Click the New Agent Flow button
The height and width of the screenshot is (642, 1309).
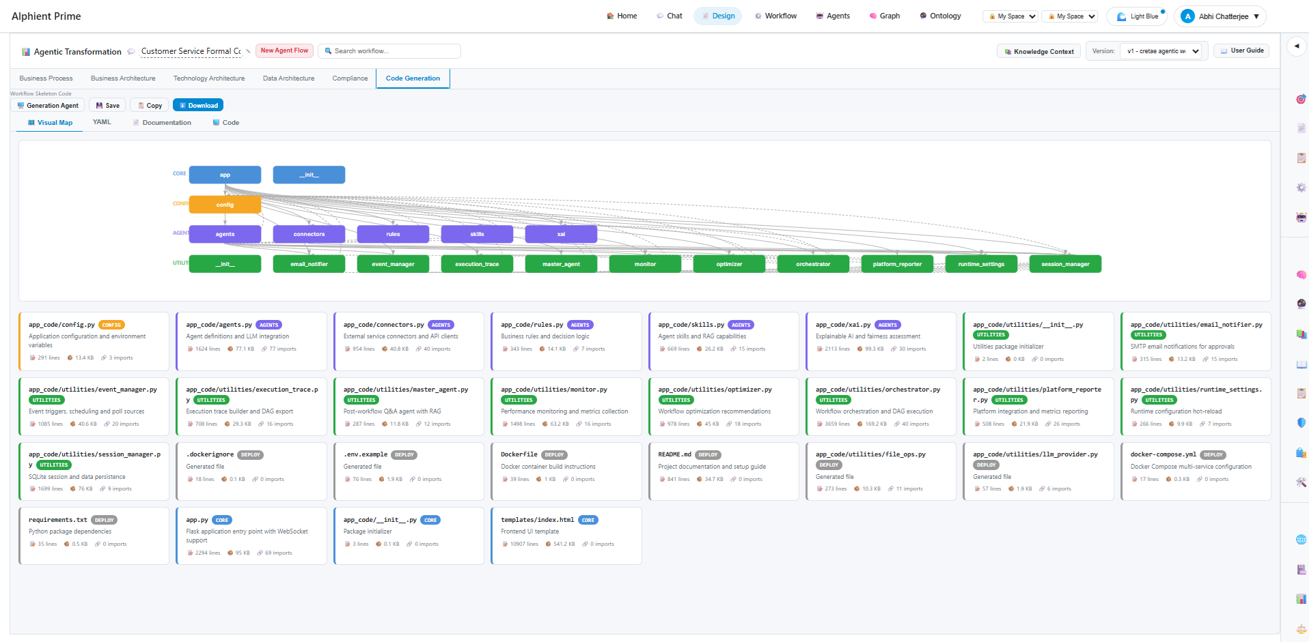[284, 50]
